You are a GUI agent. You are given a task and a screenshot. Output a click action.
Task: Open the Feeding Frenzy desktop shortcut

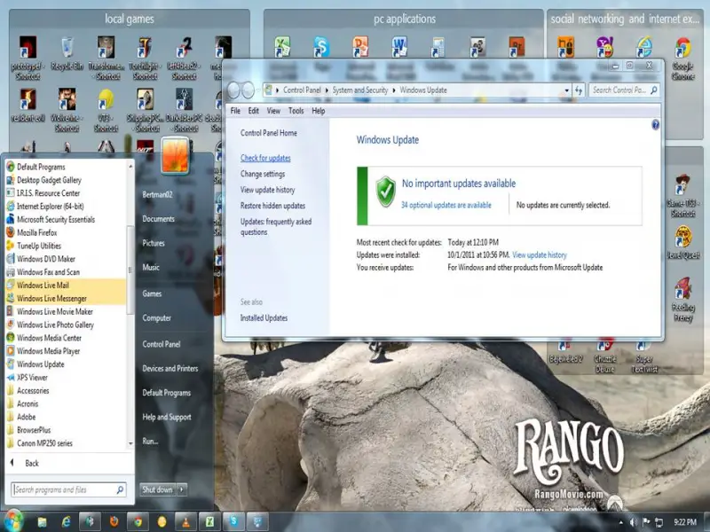[682, 300]
